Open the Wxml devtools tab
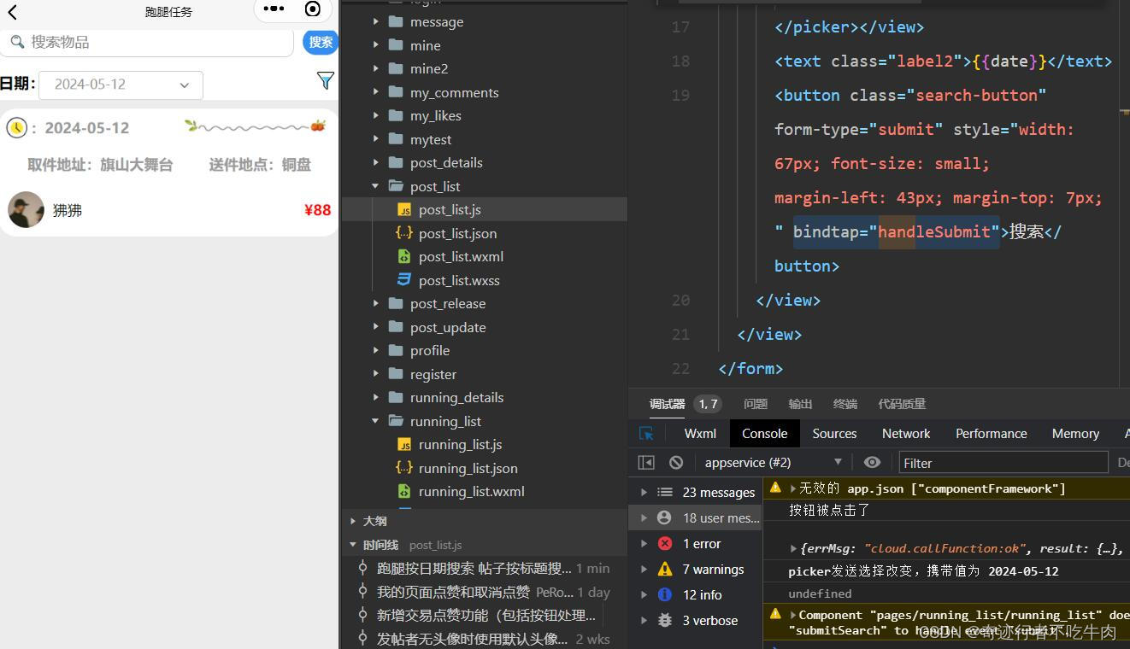Screen dimensions: 1130x649 tap(700, 434)
